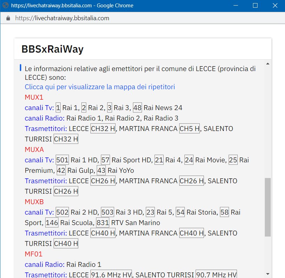This screenshot has height=278, width=285.
Task: Click the CH32 H box after LECCE
Action: 103,129
